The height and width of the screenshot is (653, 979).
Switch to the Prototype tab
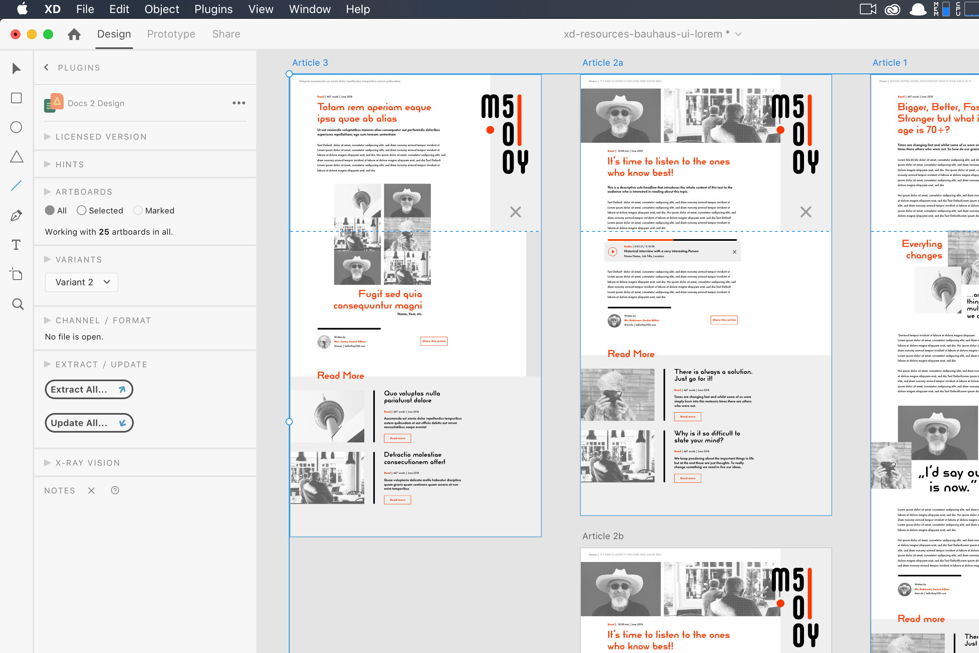(x=171, y=34)
